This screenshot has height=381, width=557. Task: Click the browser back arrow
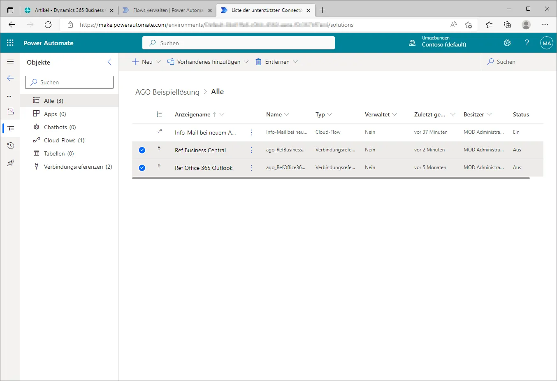(12, 25)
